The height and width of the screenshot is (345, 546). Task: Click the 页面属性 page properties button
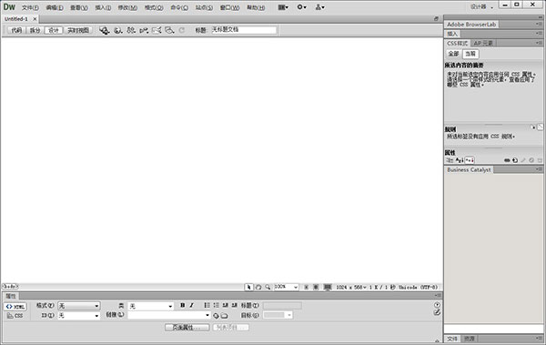click(x=187, y=327)
